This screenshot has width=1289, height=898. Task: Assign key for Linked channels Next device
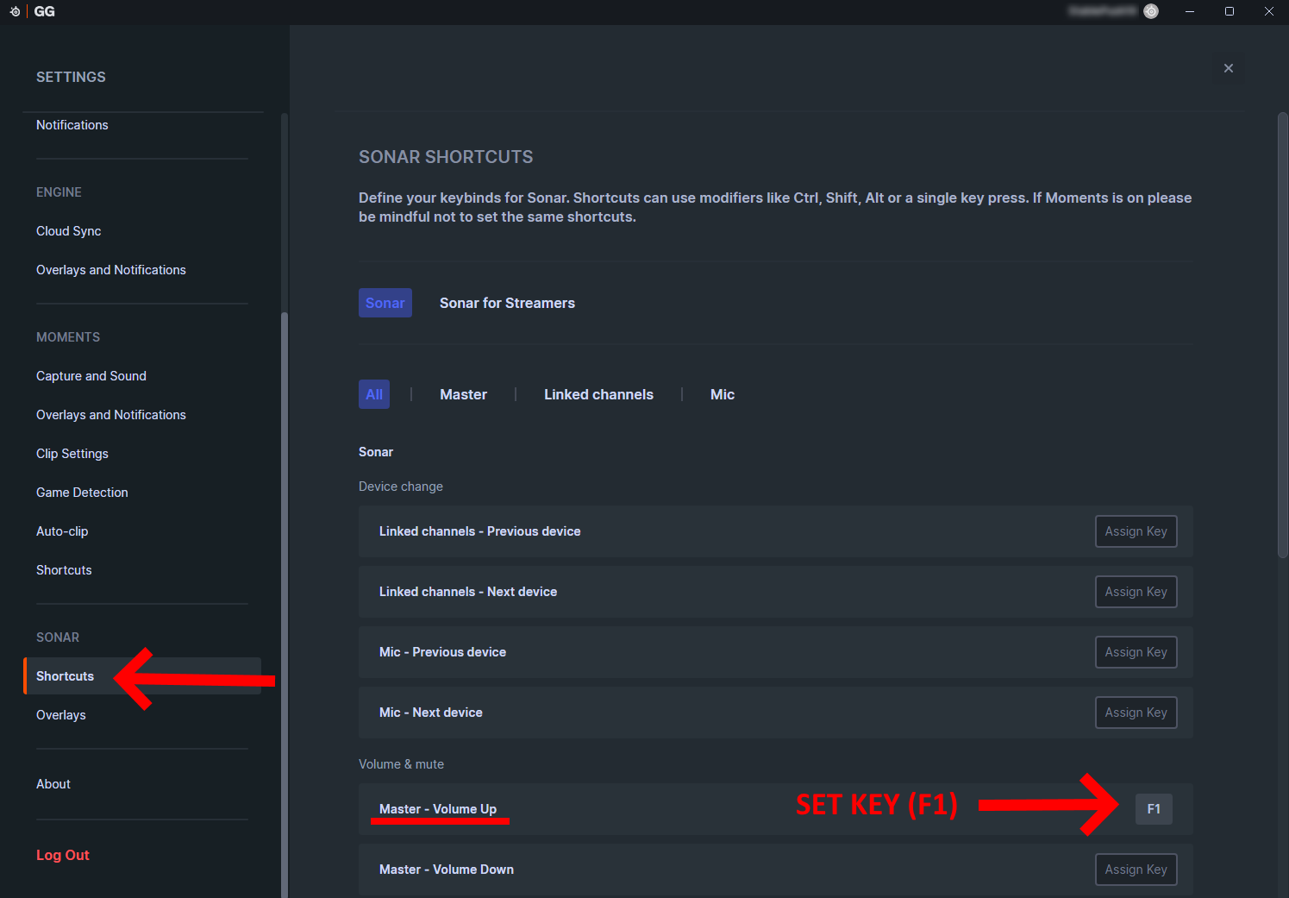pos(1136,592)
